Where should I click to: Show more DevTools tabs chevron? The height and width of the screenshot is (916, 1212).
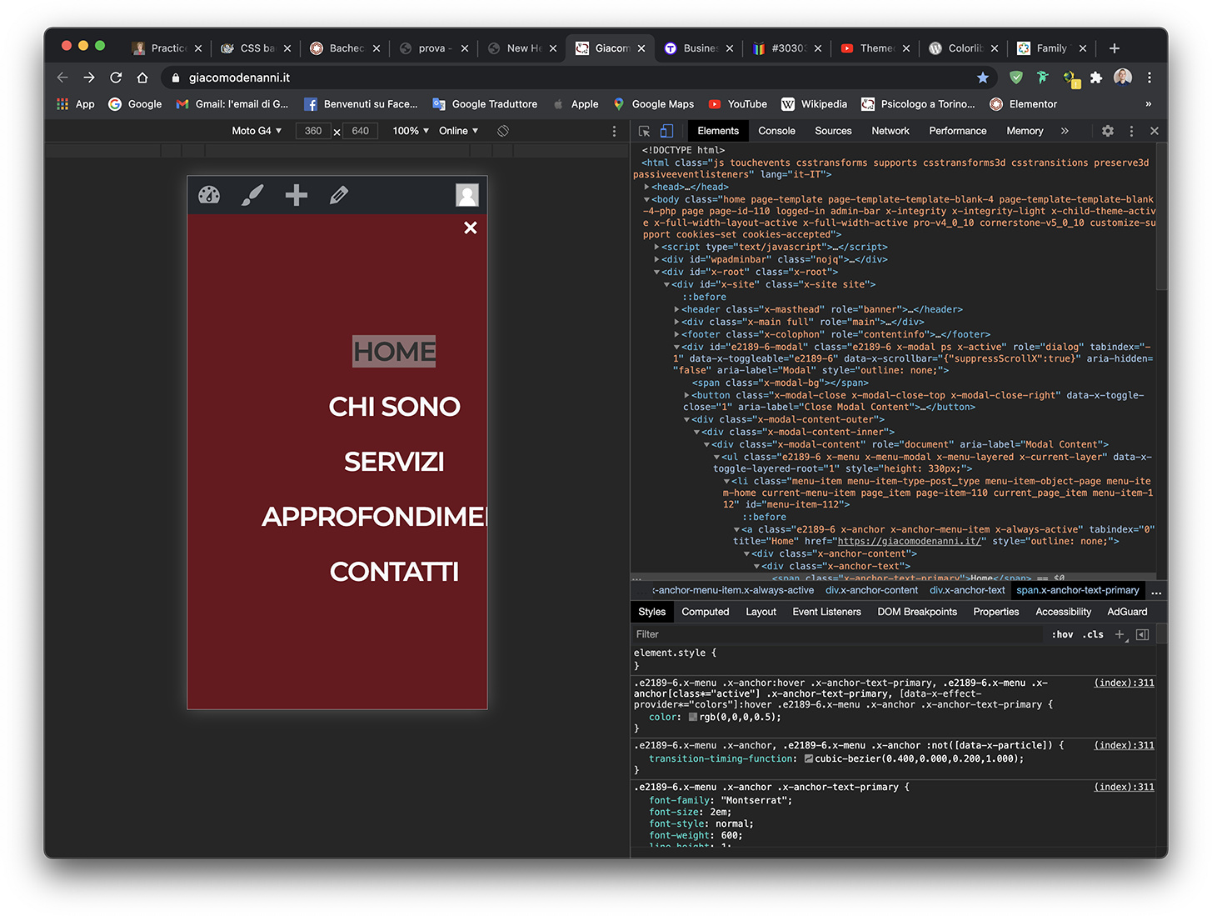pyautogui.click(x=1065, y=131)
